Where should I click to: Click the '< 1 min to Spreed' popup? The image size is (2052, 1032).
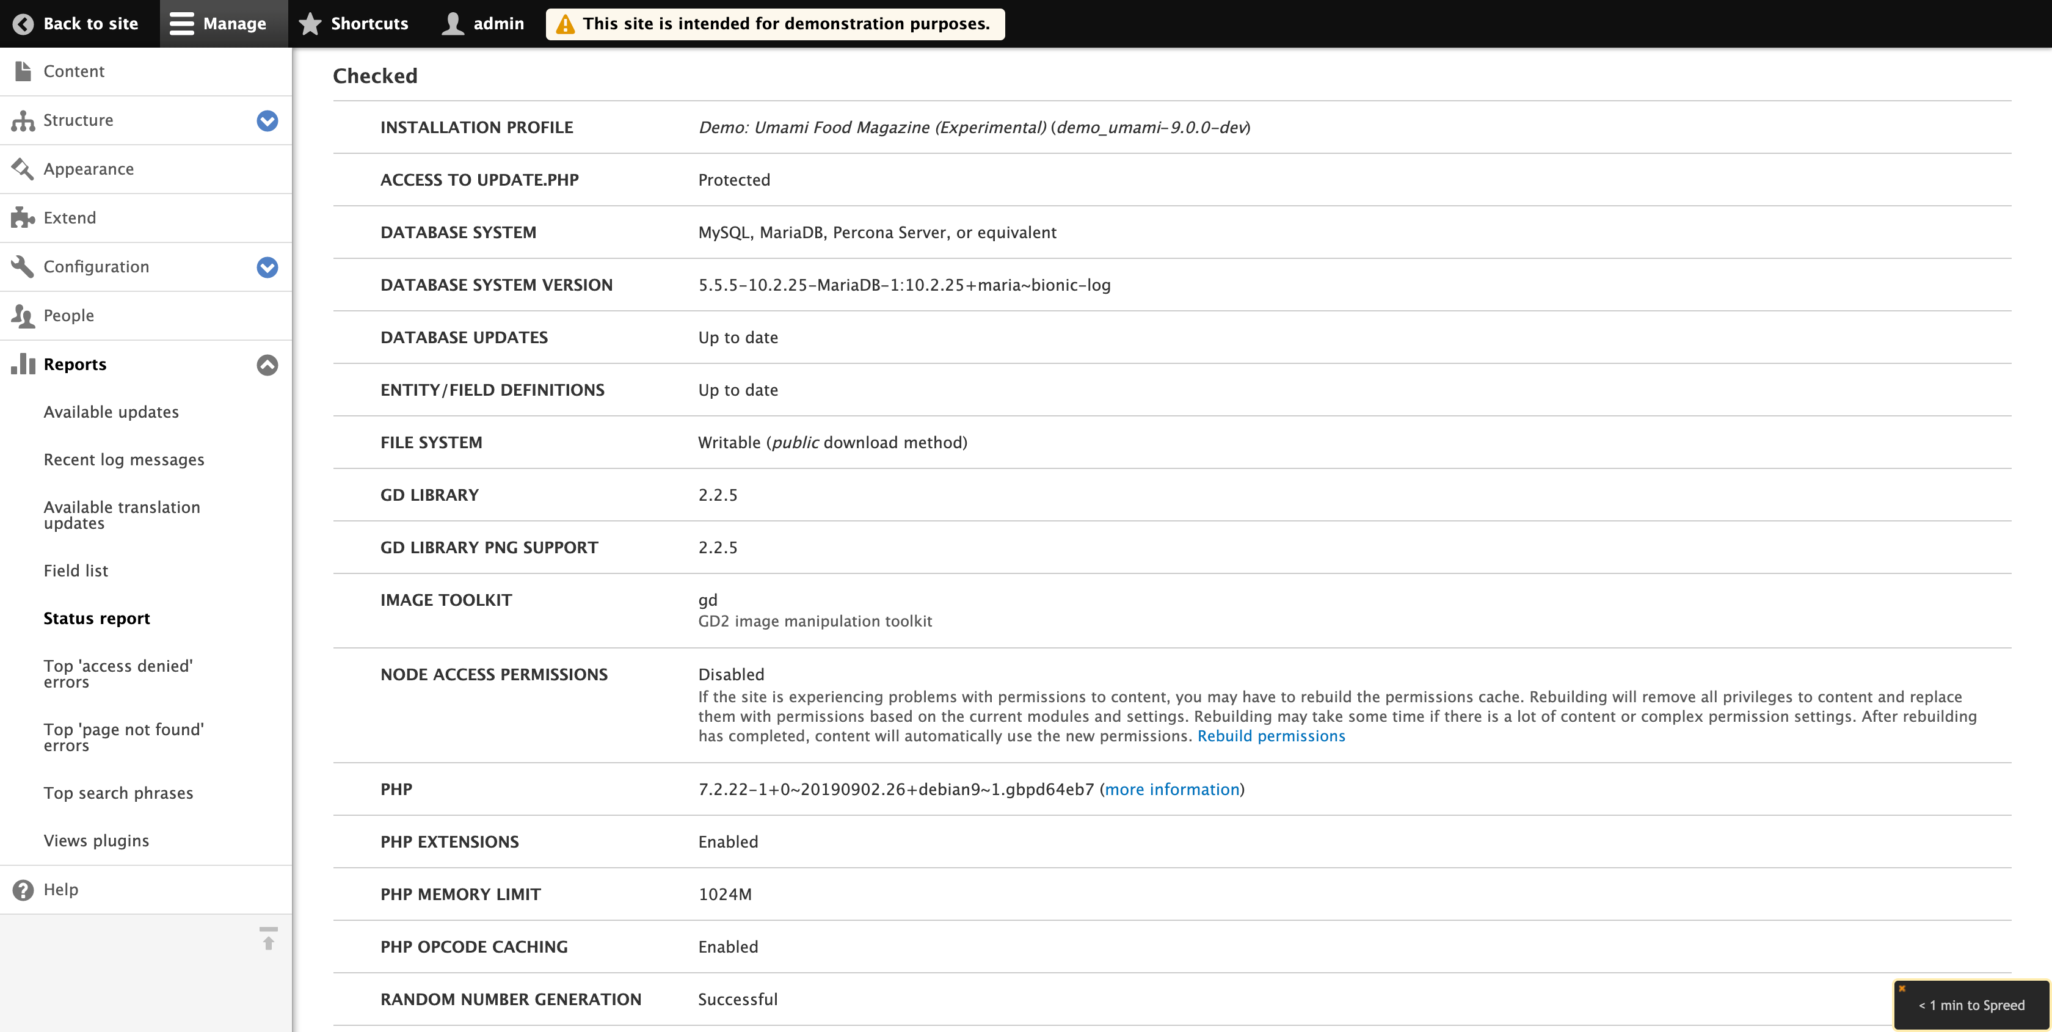tap(1971, 1005)
